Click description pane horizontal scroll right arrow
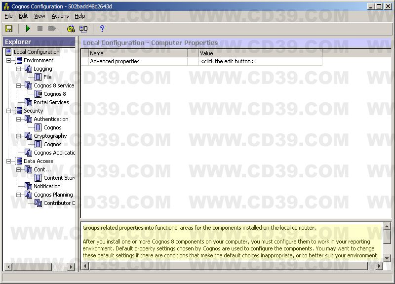Viewport: 395px width, 284px height. click(379, 266)
